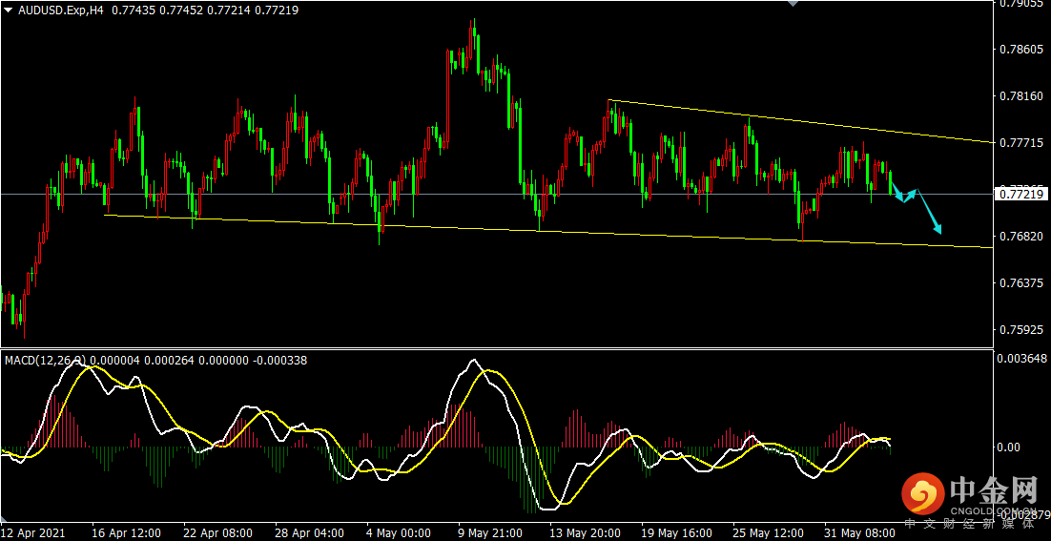This screenshot has width=1051, height=541.
Task: Click the highest green candle at chart peak
Action: click(x=475, y=40)
